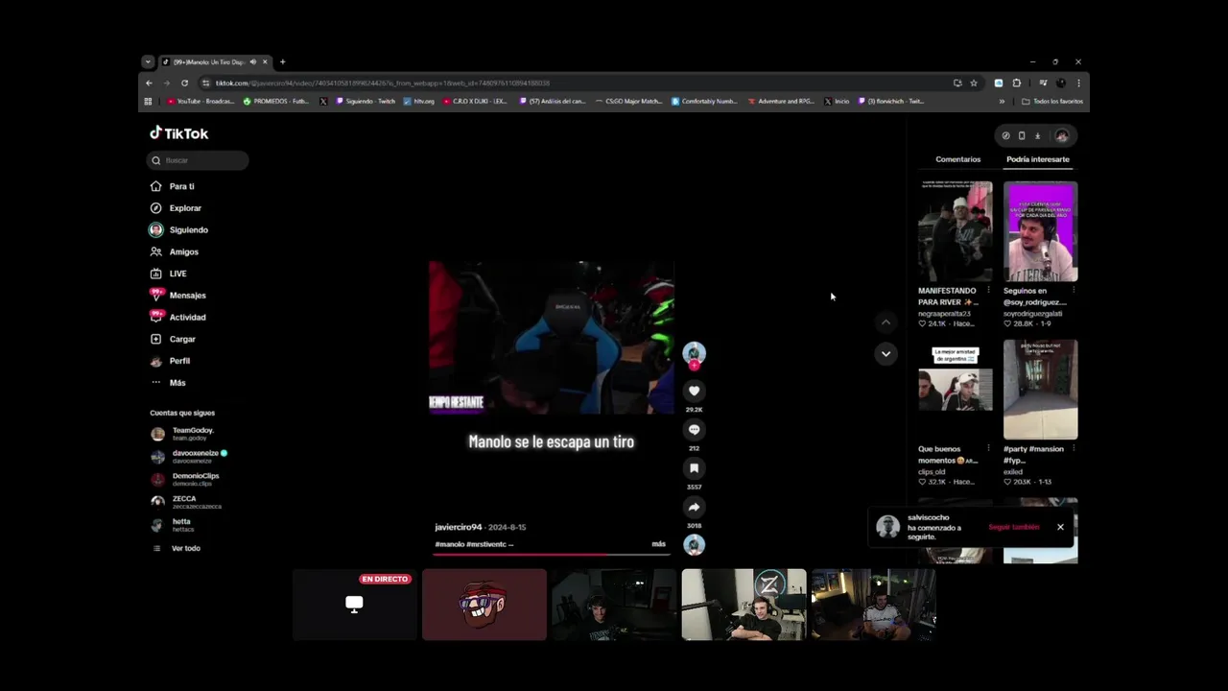Open Que buenos momentos video thumbnail
1228x691 pixels.
point(955,390)
